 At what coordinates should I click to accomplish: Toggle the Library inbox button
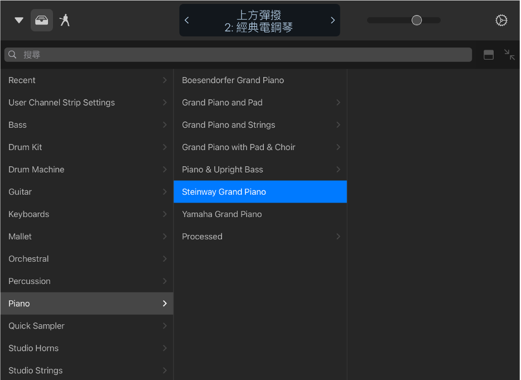click(41, 20)
